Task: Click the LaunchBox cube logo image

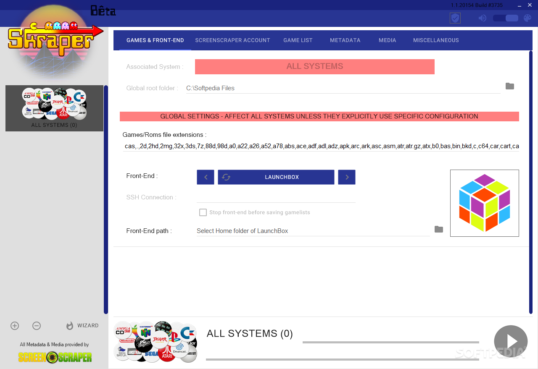Action: click(x=485, y=203)
